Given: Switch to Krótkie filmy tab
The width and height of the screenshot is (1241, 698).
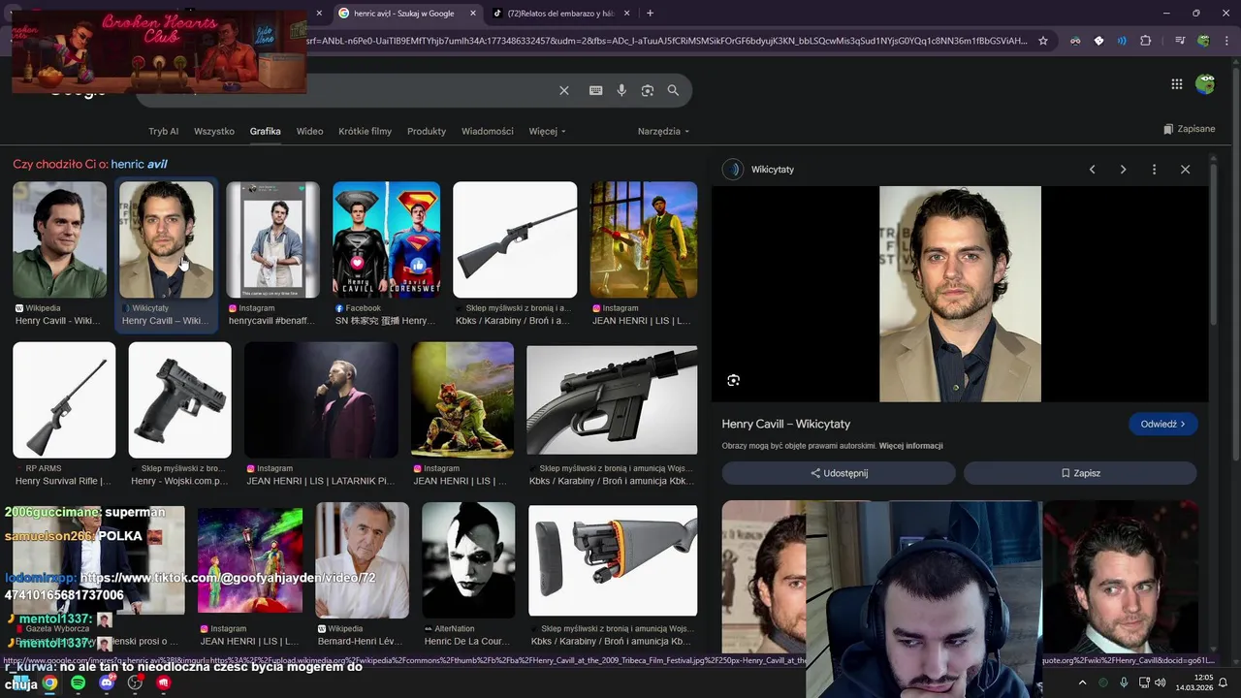Looking at the screenshot, I should click(365, 131).
